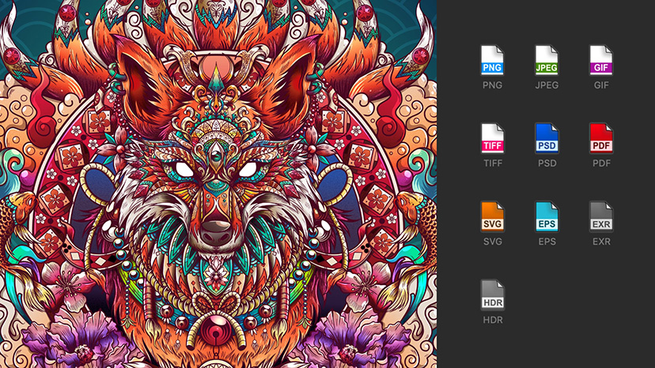Viewport: 655px width, 368px height.
Task: Click the gray EPS caption under its icon
Action: click(x=547, y=242)
